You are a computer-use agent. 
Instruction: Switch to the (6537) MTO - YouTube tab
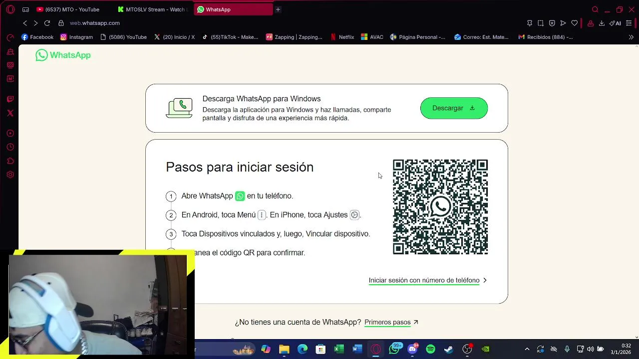tap(72, 9)
